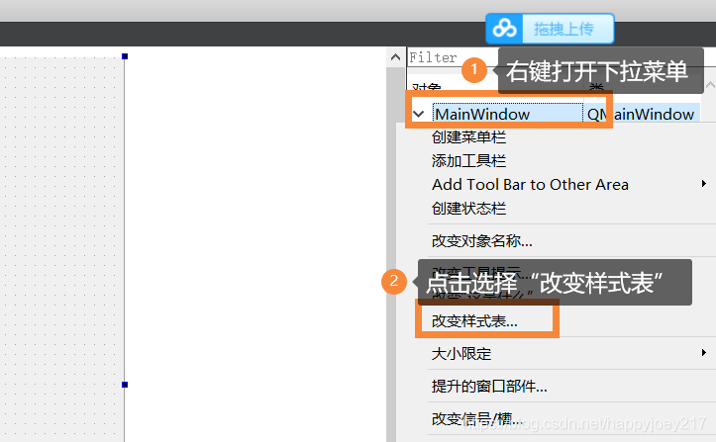
Task: Click lower resize handle of the form
Action: click(x=125, y=385)
